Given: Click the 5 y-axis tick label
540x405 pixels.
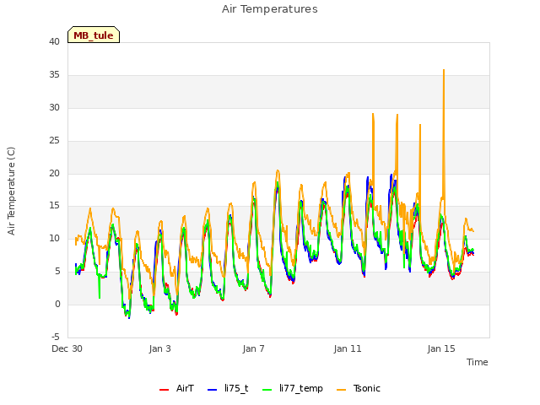Looking at the screenshot, I should (57, 272).
